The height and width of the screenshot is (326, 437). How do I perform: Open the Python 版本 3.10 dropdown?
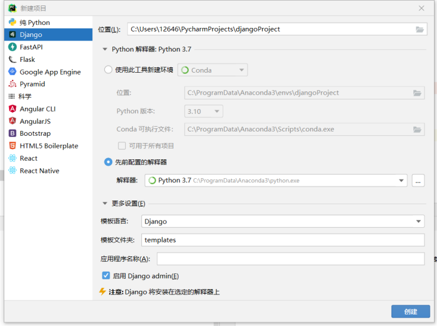tap(203, 111)
